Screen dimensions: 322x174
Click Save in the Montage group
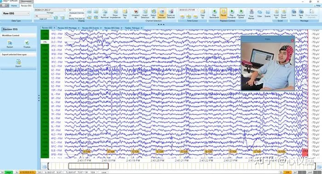(293, 13)
